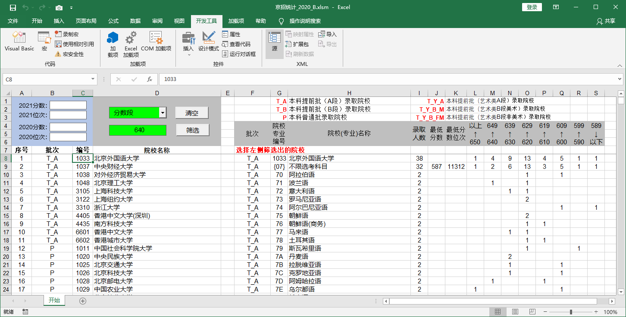The image size is (626, 317).
Task: Start recording a macro with 录制宏
Action: tap(67, 34)
